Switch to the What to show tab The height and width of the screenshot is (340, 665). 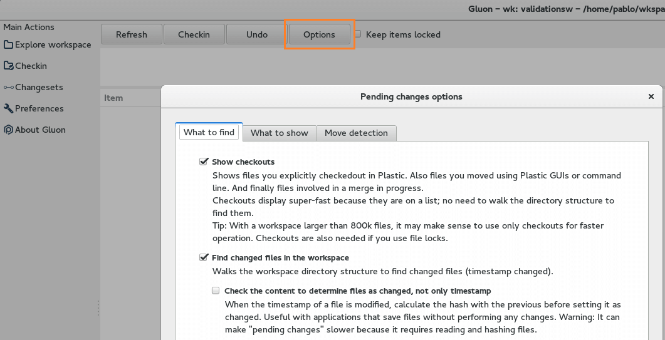(x=280, y=133)
